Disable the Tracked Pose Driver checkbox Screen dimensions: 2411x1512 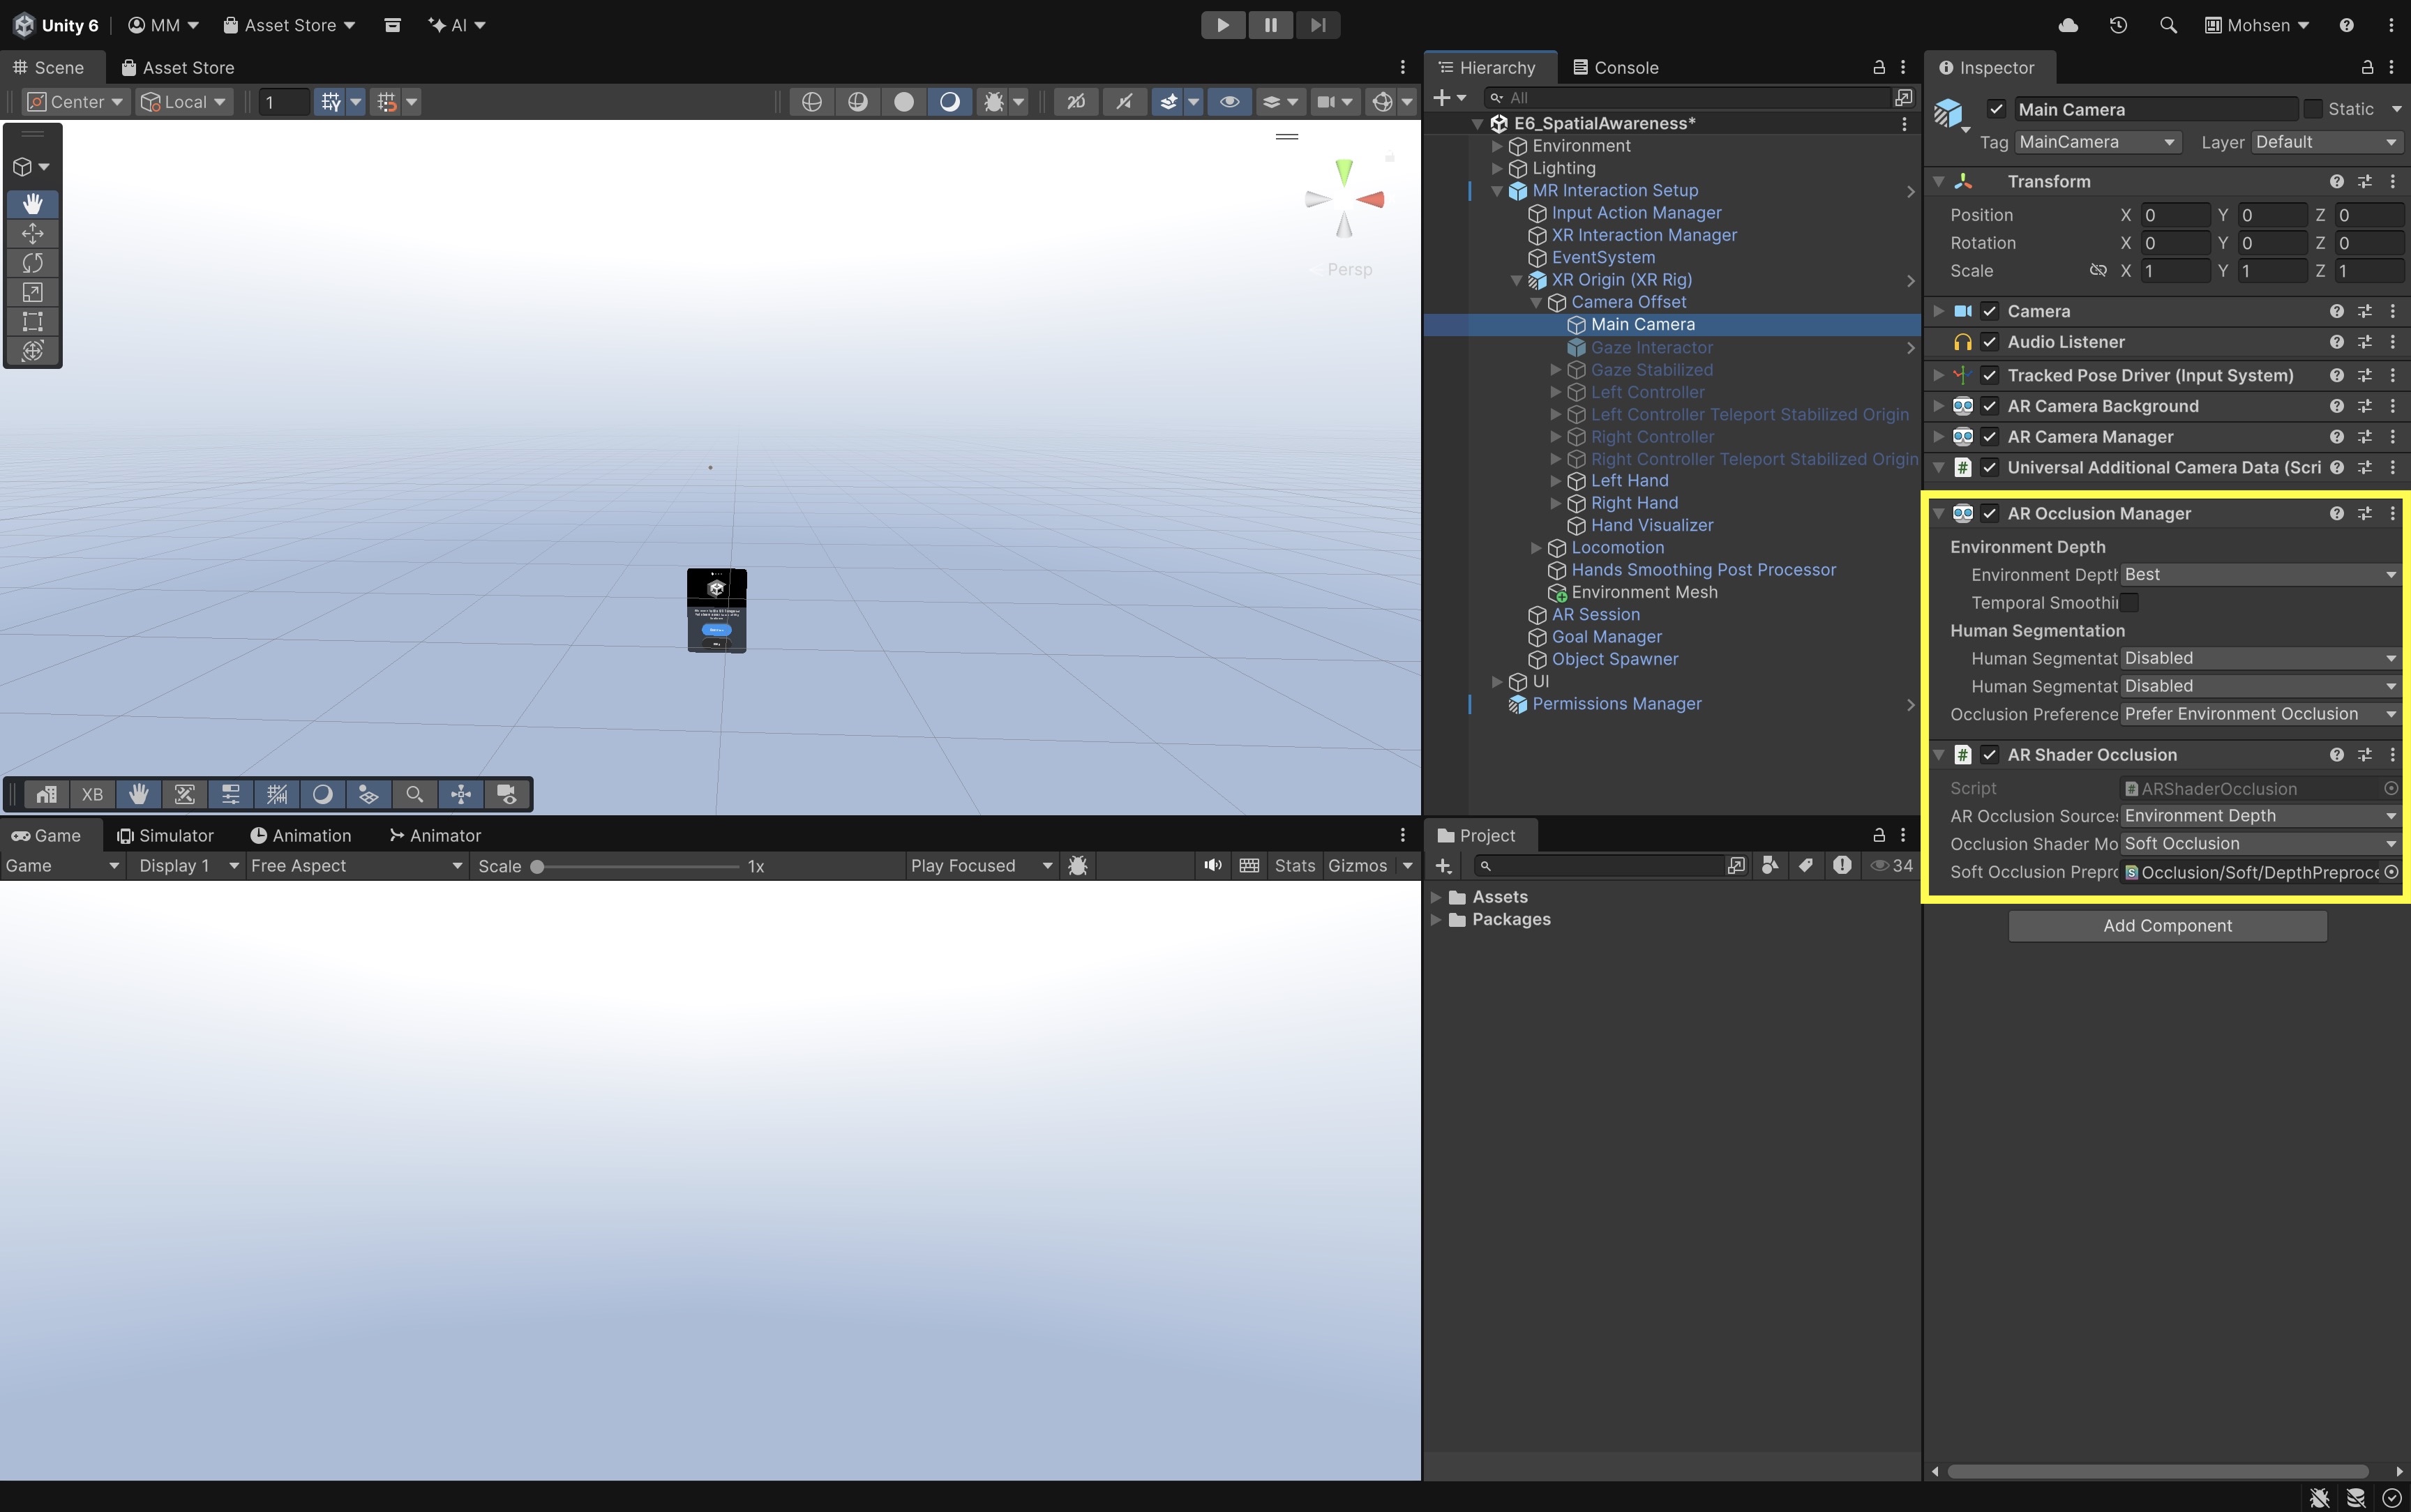[x=1990, y=375]
